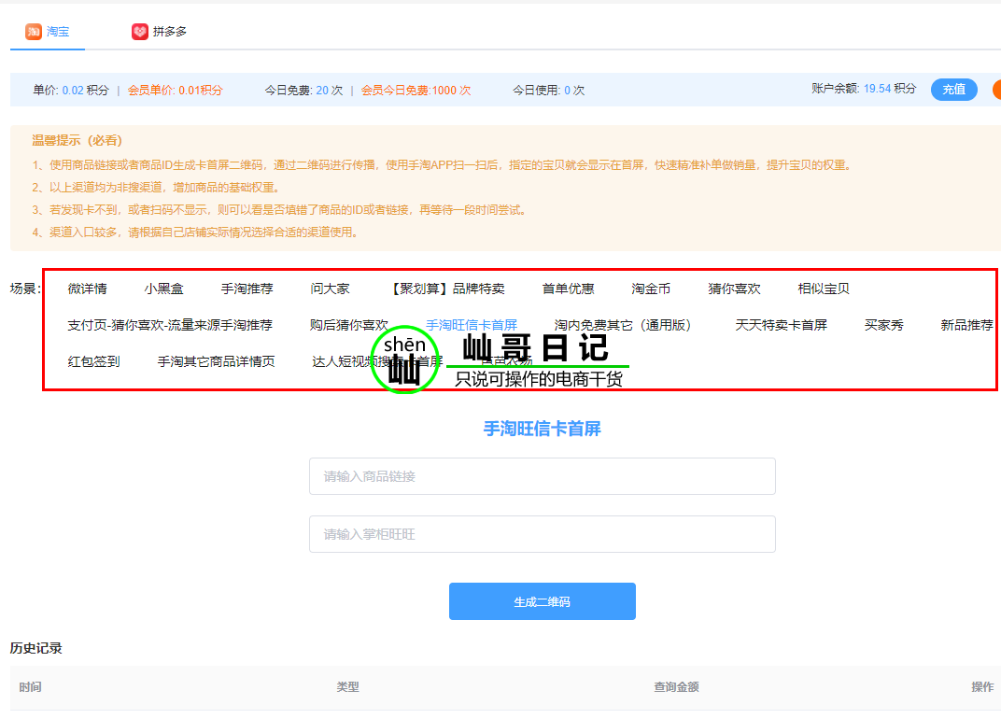1001x719 pixels.
Task: Click the blue 充值 button
Action: point(953,90)
